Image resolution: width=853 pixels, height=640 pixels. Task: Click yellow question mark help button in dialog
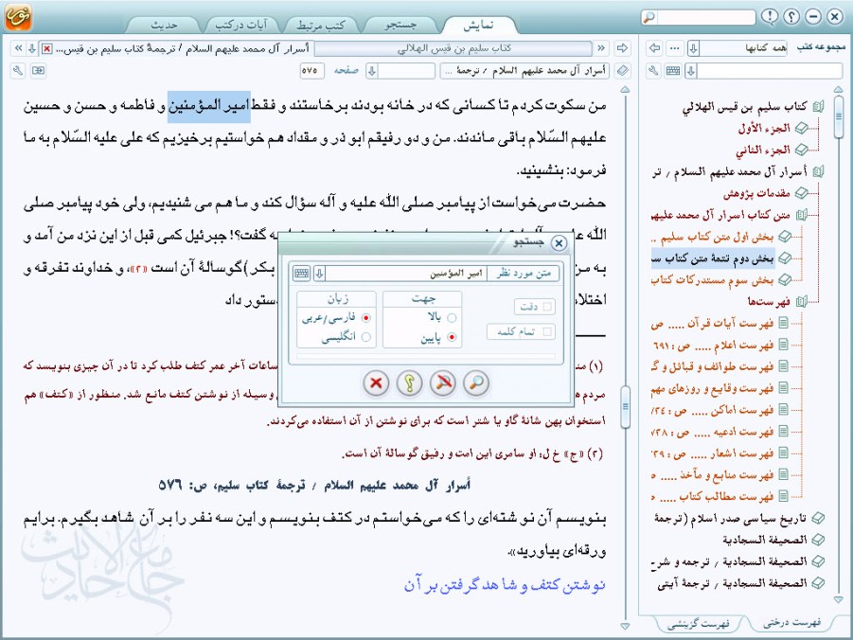click(x=409, y=382)
